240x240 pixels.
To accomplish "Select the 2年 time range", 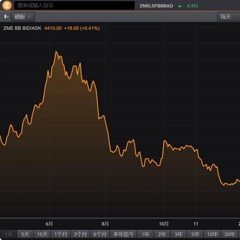I will tap(162, 234).
